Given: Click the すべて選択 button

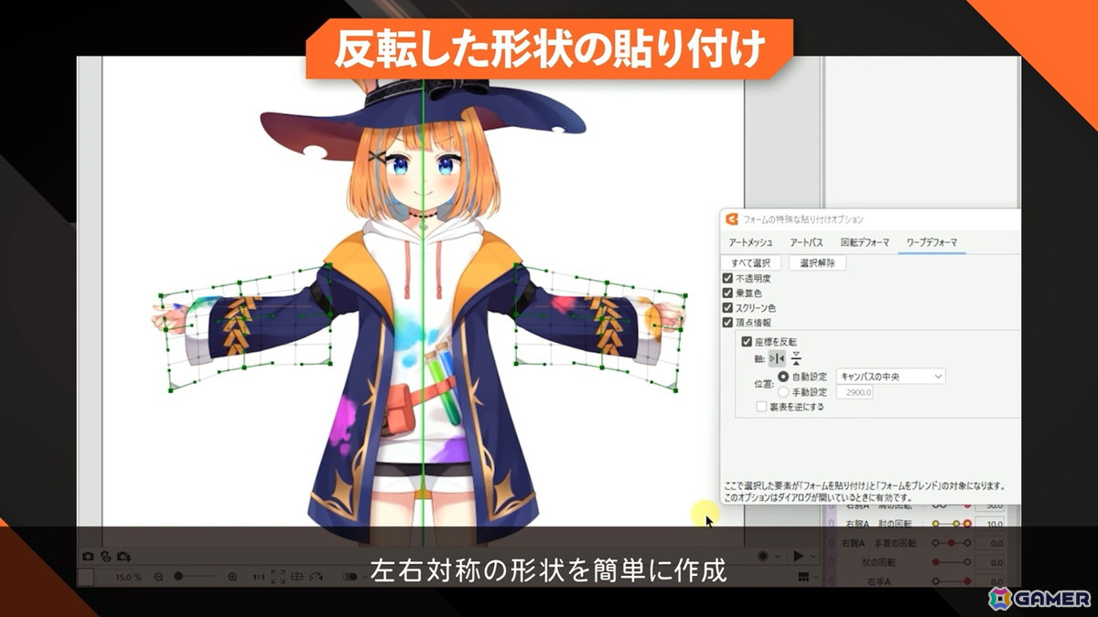Looking at the screenshot, I should pos(751,263).
